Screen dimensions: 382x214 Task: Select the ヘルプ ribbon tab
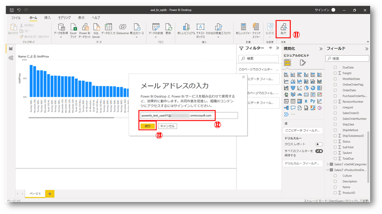point(96,17)
